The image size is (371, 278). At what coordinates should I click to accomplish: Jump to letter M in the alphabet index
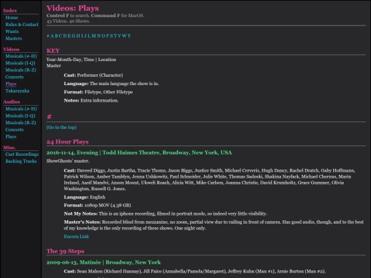[93, 36]
